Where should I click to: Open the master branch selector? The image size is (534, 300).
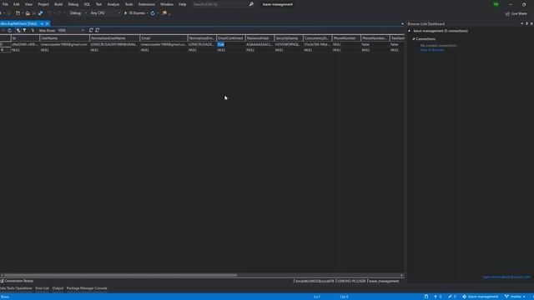515,297
